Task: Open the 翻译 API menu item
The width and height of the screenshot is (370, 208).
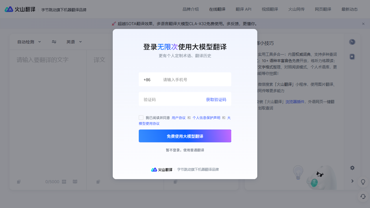Action: 243,9
